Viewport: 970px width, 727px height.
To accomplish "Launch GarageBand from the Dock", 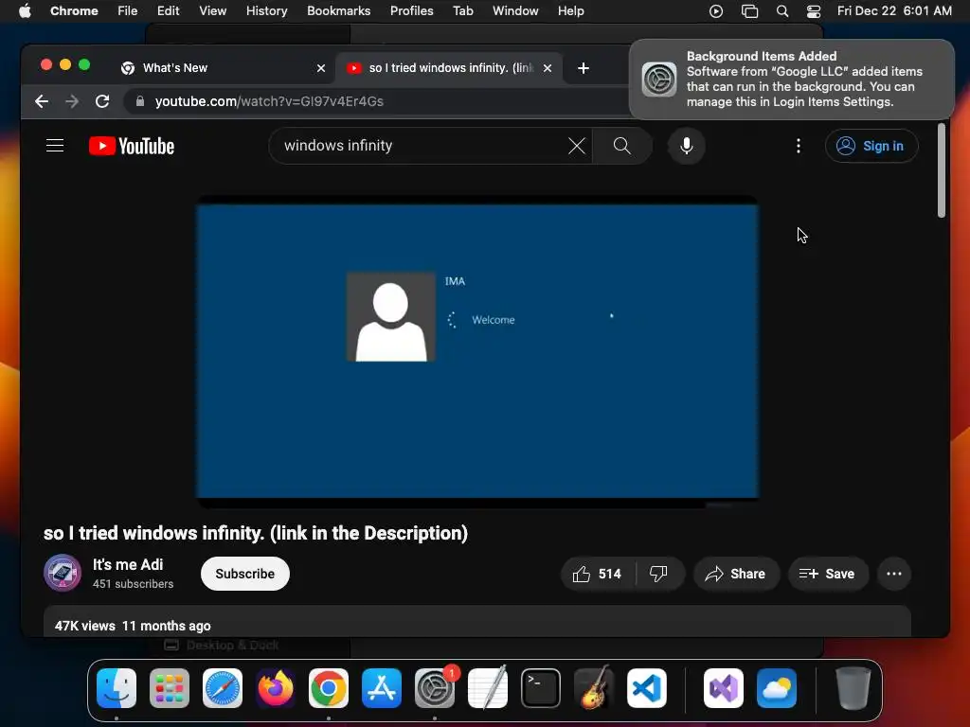I will 594,688.
